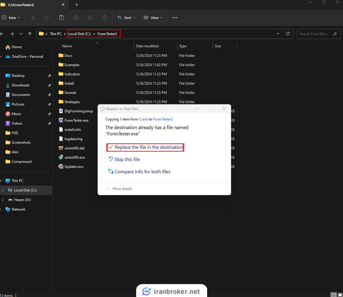Select Desktop in the navigation pane

click(18, 76)
